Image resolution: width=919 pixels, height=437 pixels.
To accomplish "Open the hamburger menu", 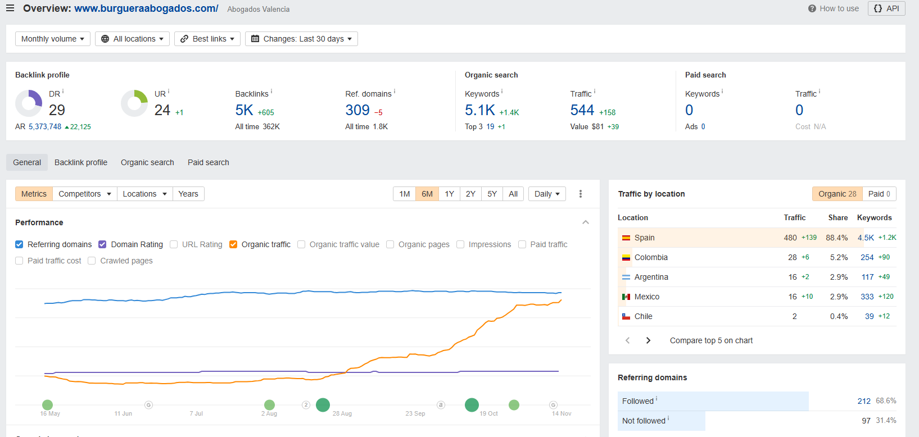I will [x=10, y=8].
